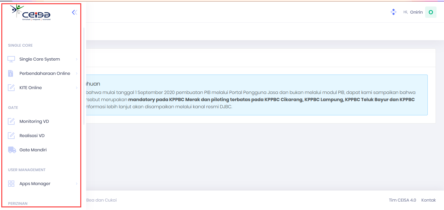The height and width of the screenshot is (210, 444).
Task: Click the KITE Online edit icon
Action: (11, 88)
